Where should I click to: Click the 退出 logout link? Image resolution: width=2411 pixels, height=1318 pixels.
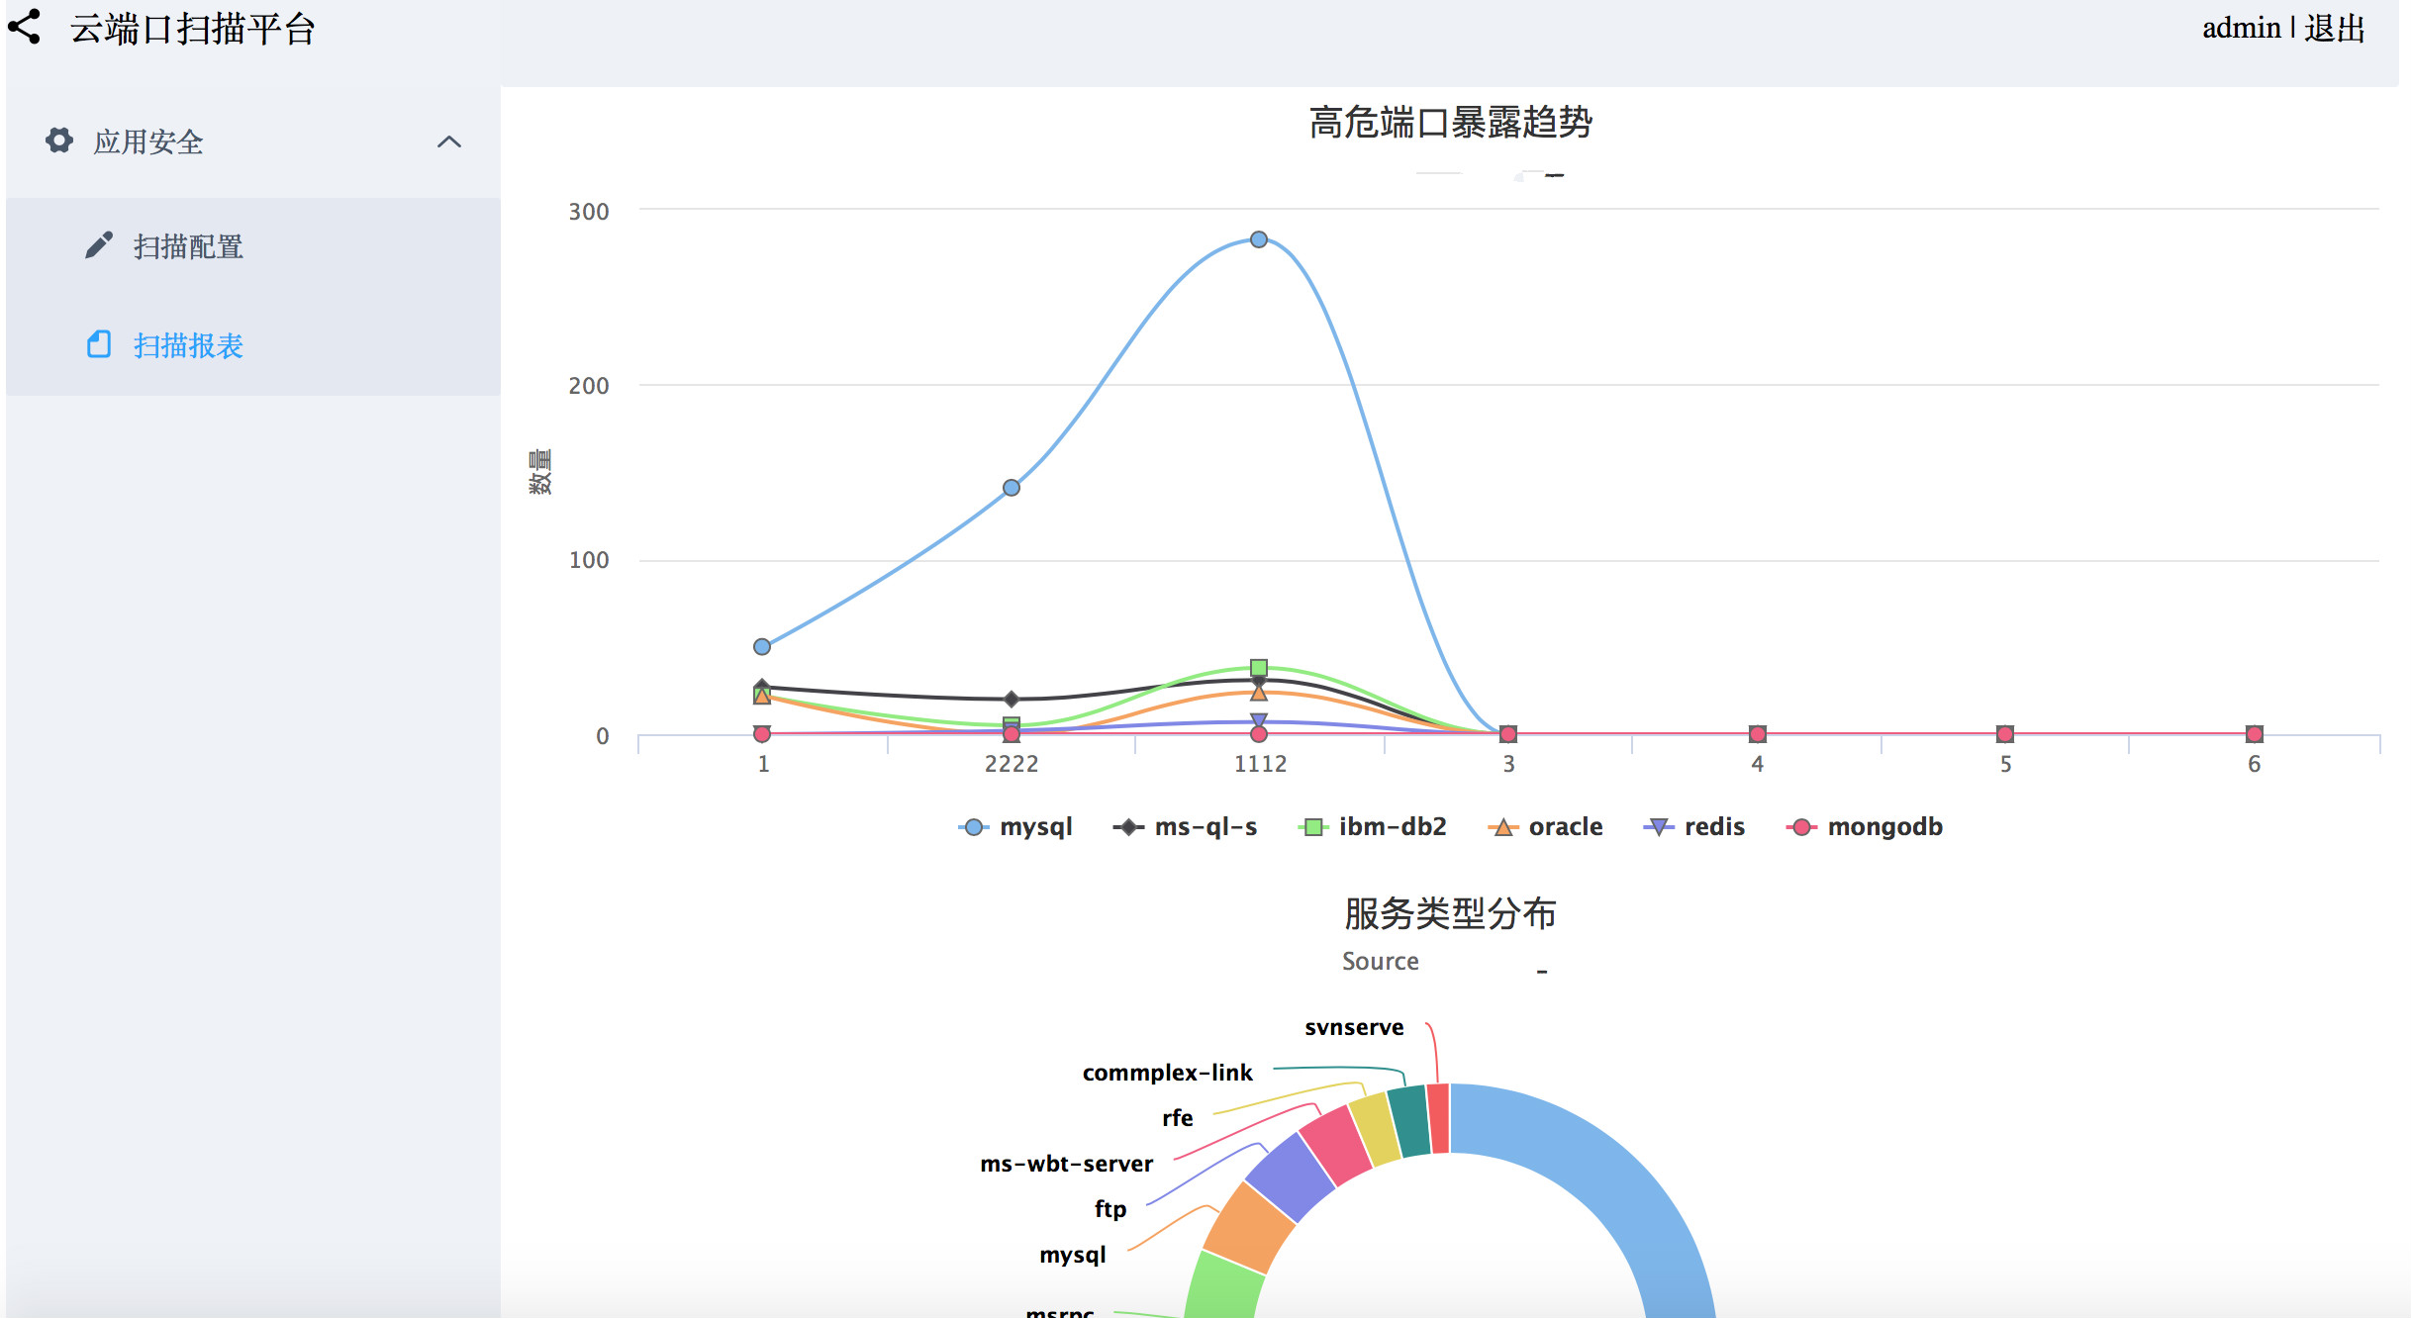2335,29
